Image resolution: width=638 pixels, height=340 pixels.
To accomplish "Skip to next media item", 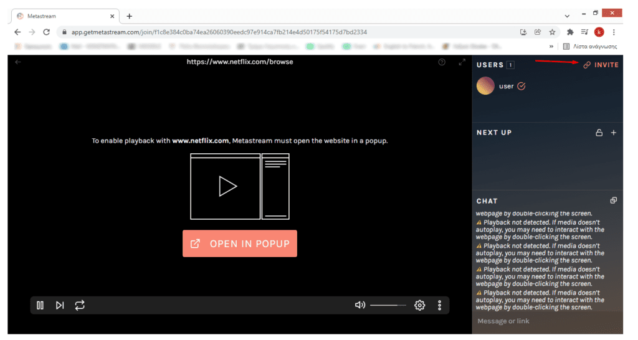I will 60,305.
